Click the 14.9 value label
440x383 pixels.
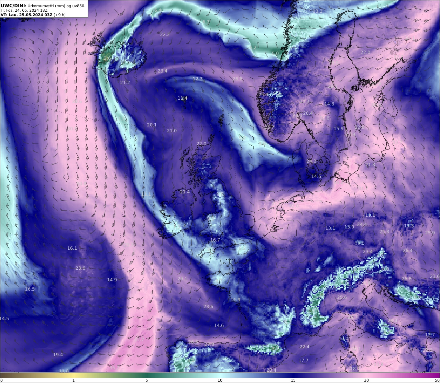coord(112,280)
